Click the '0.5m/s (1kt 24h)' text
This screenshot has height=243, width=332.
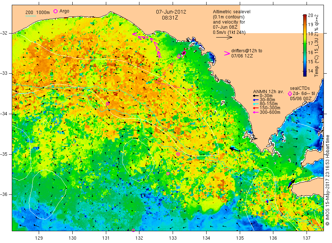point(229,32)
